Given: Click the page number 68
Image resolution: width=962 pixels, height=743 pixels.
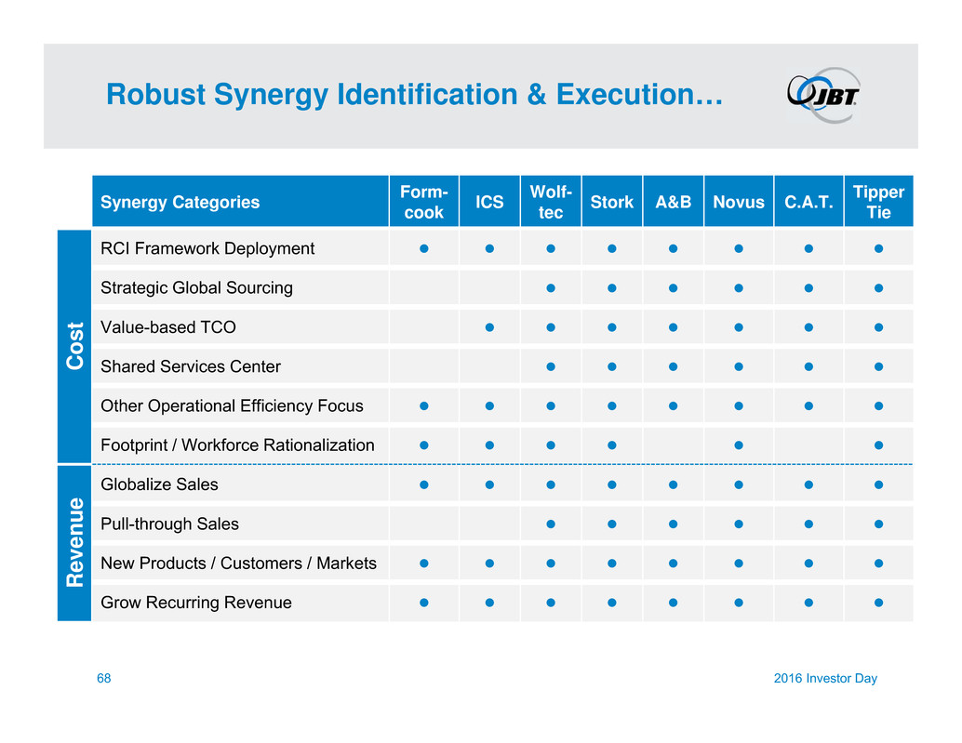Looking at the screenshot, I should point(104,679).
